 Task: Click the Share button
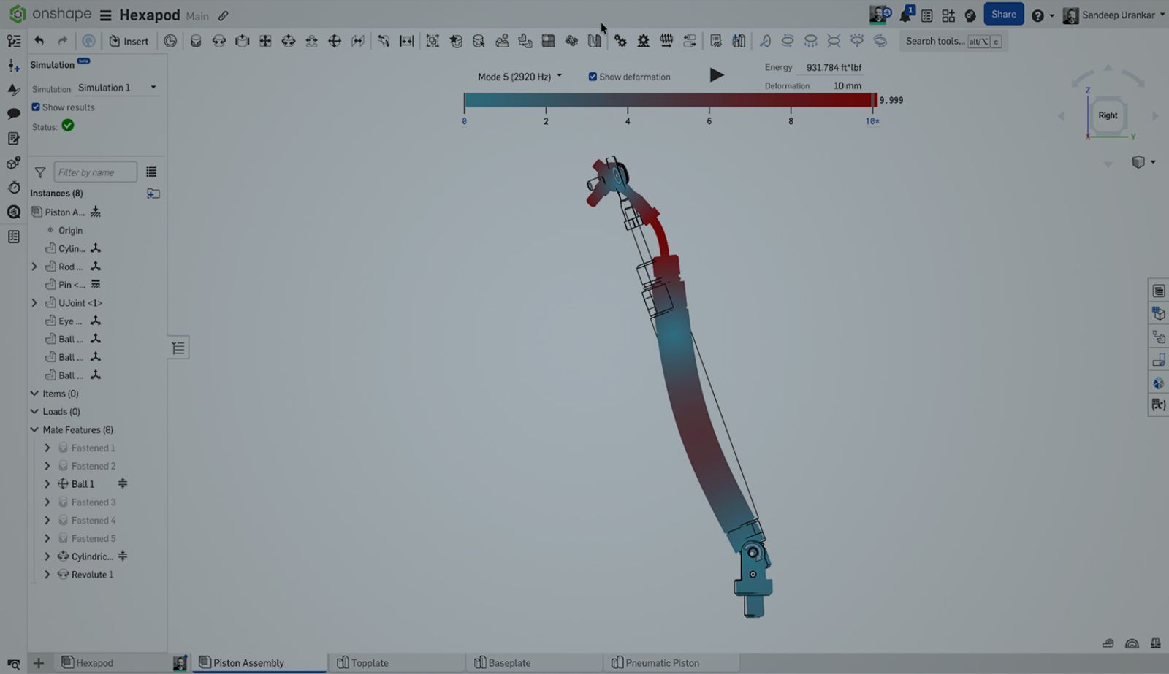(x=1003, y=14)
